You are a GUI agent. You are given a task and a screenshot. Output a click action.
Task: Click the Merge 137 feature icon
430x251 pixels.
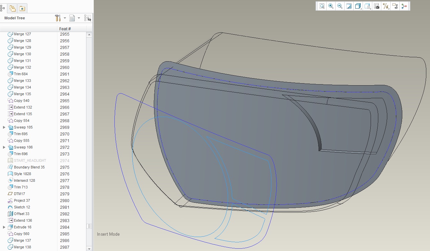(x=10, y=240)
